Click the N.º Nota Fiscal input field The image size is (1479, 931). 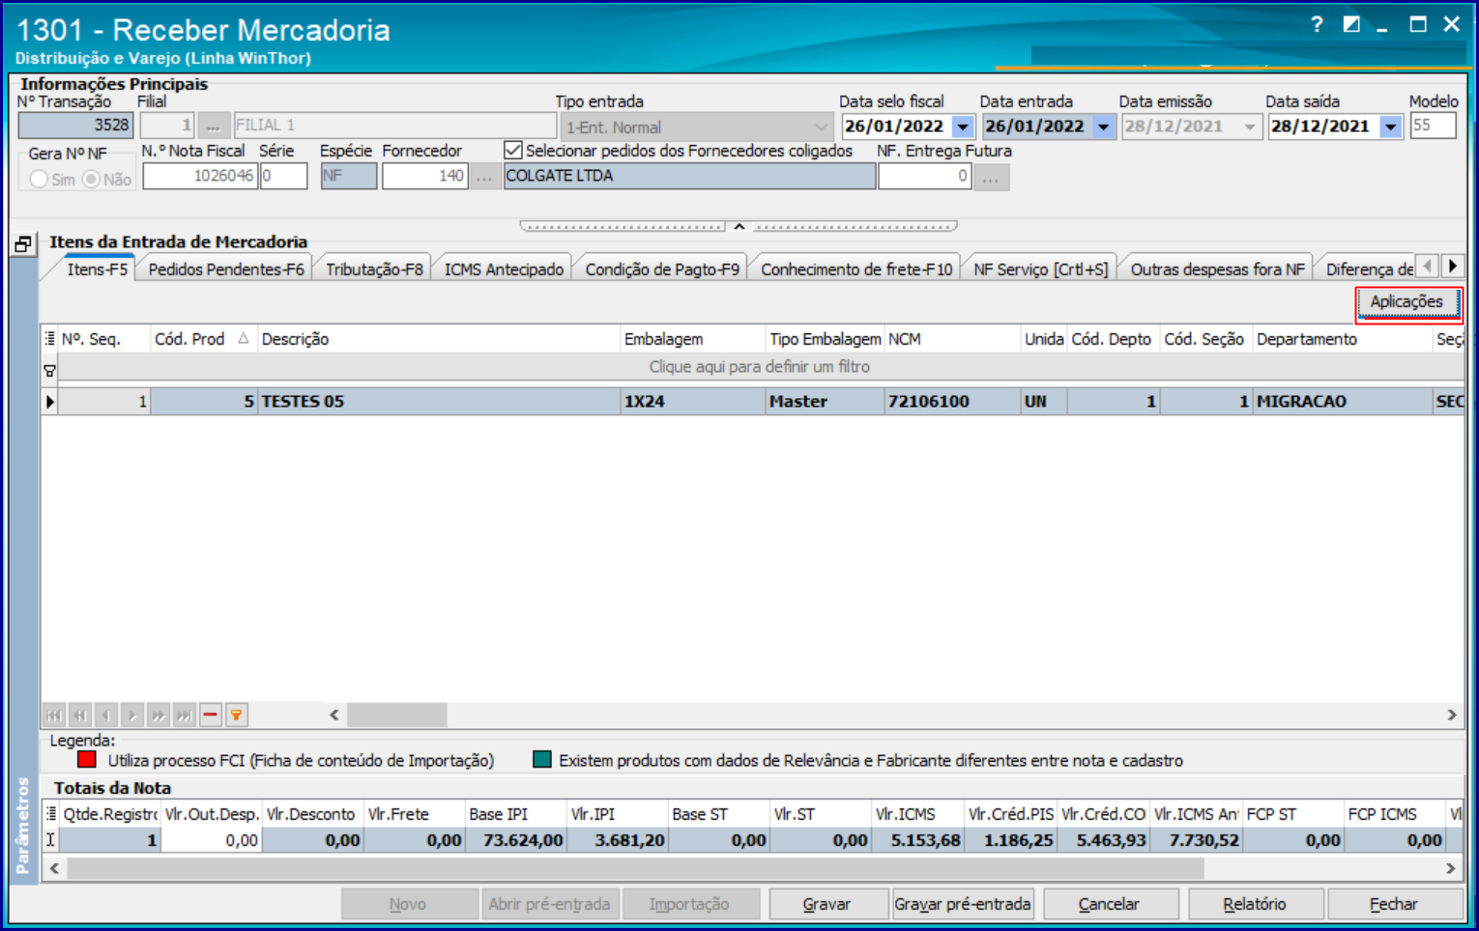coord(200,176)
